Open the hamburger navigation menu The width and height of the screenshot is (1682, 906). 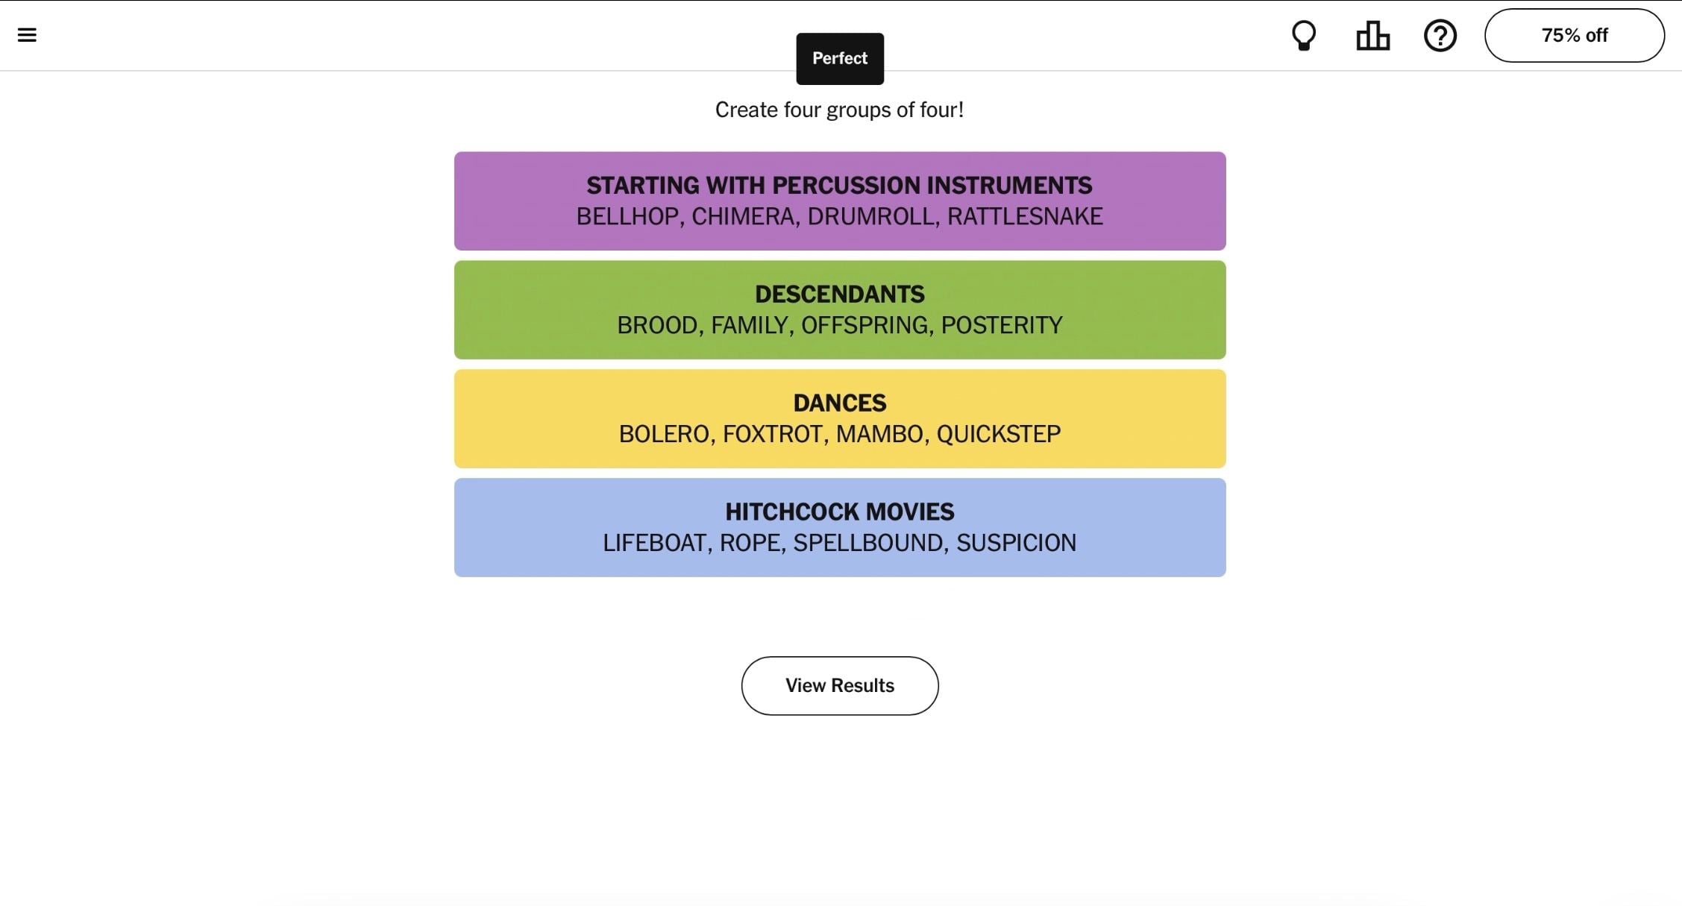point(27,35)
